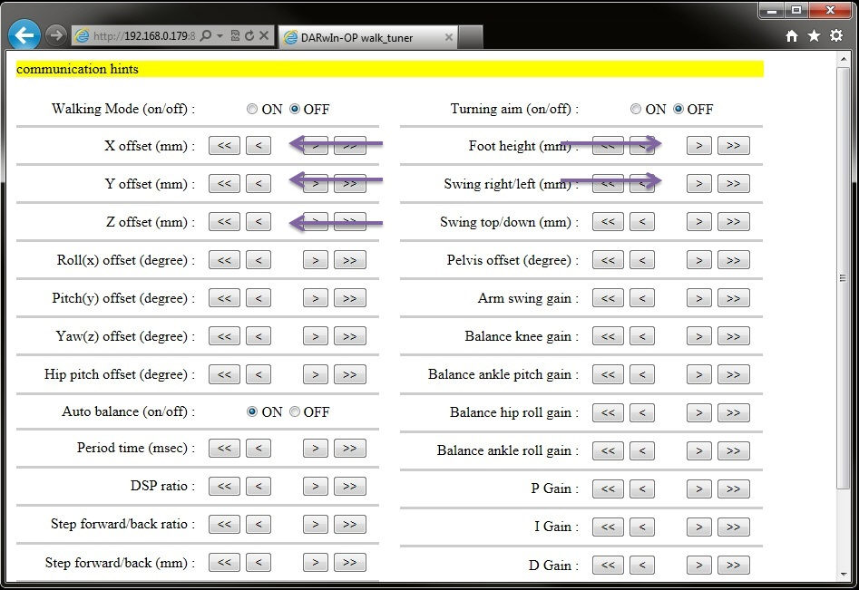The image size is (859, 590).
Task: Open browser Tools gear icon
Action: [836, 35]
